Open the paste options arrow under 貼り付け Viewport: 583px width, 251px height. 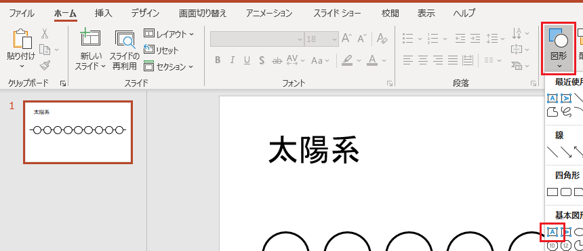(22, 66)
